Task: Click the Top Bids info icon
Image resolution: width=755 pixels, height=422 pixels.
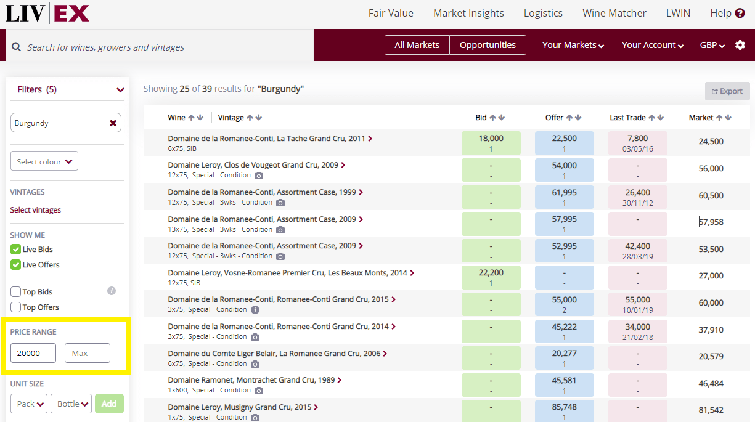Action: pos(112,291)
